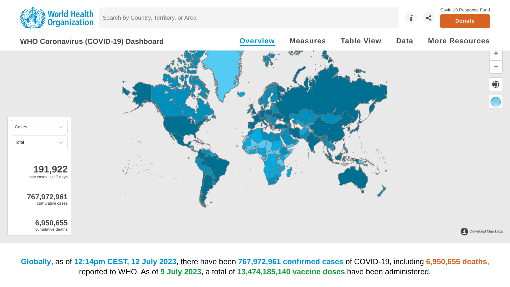510x287 pixels.
Task: Click the download map data icon
Action: pos(464,231)
